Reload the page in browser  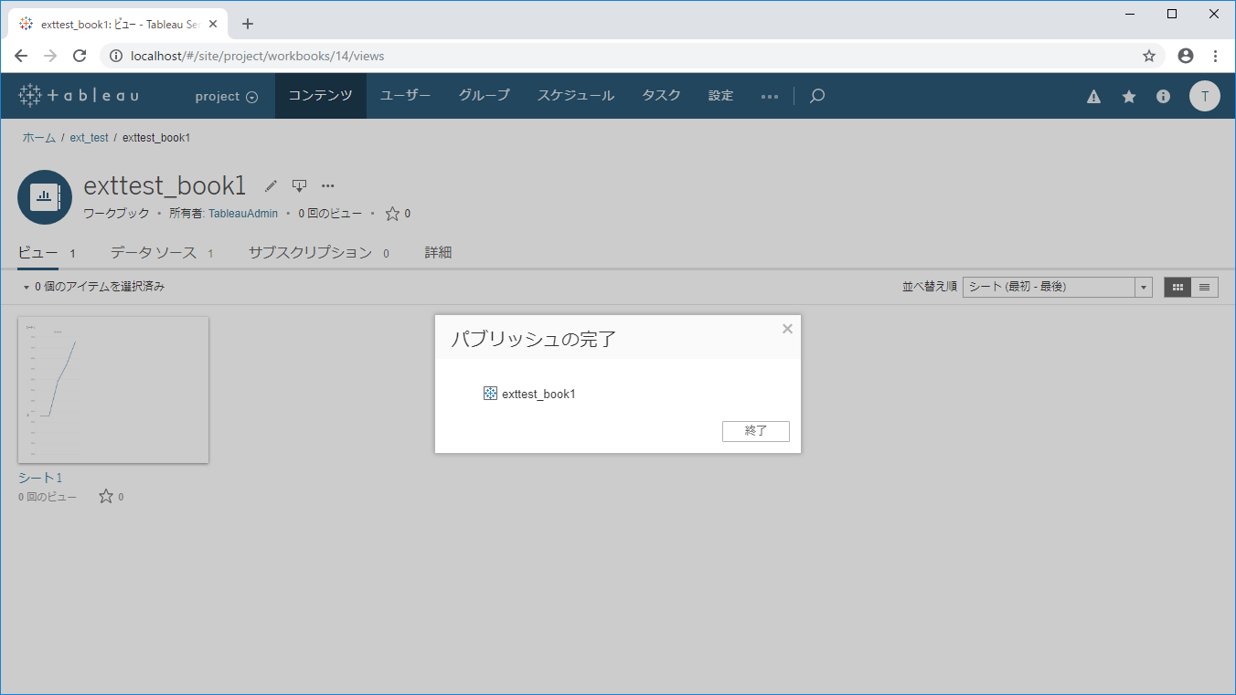pos(80,56)
